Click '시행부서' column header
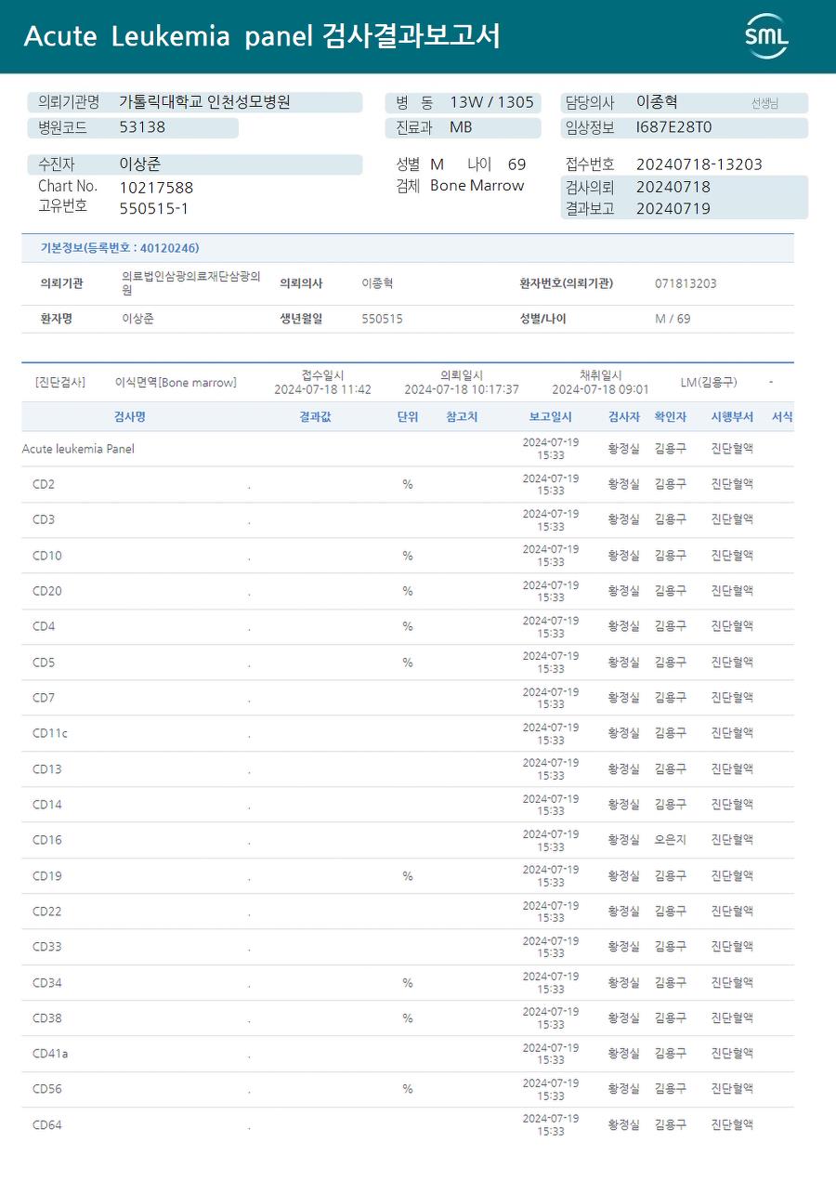Image resolution: width=836 pixels, height=1181 pixels. [732, 417]
